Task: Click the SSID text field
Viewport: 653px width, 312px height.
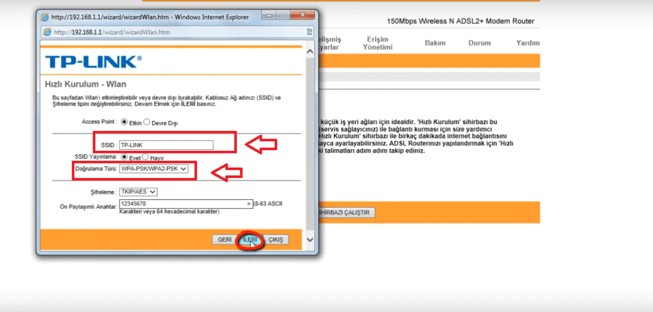Action: pyautogui.click(x=166, y=145)
